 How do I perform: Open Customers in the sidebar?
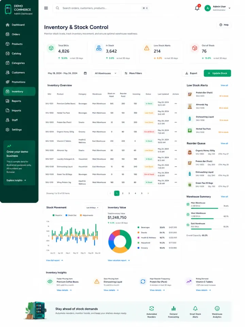click(19, 73)
